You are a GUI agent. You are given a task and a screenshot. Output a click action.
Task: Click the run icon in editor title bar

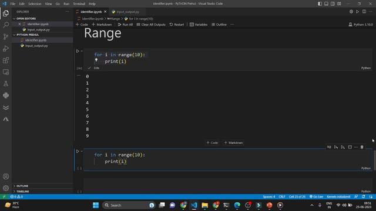(358, 12)
